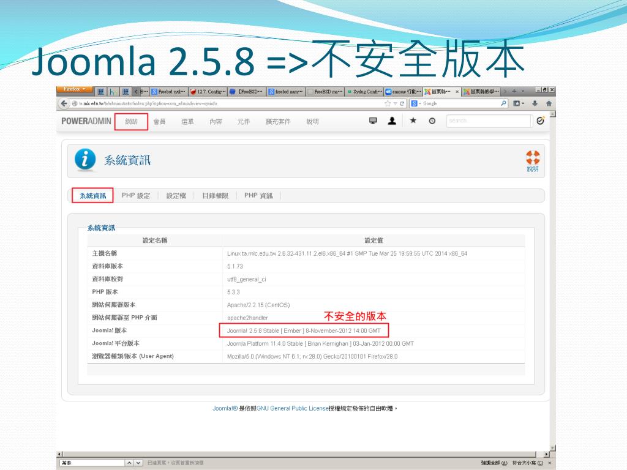Close the active browser tab

click(457, 92)
